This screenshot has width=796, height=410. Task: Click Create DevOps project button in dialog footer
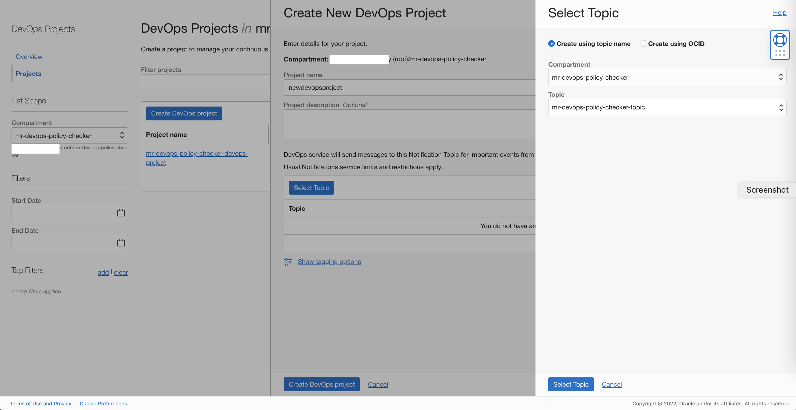(322, 384)
